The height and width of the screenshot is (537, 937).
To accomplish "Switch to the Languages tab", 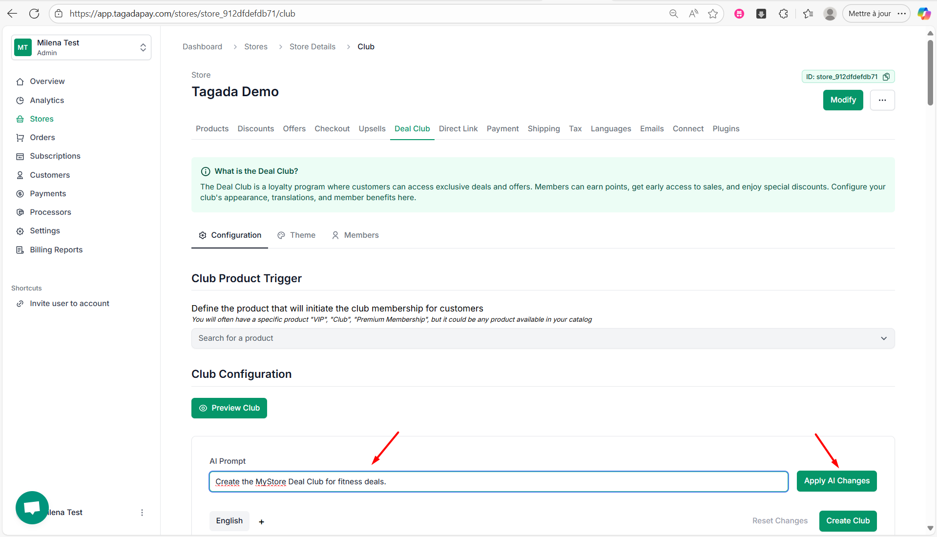I will [611, 129].
